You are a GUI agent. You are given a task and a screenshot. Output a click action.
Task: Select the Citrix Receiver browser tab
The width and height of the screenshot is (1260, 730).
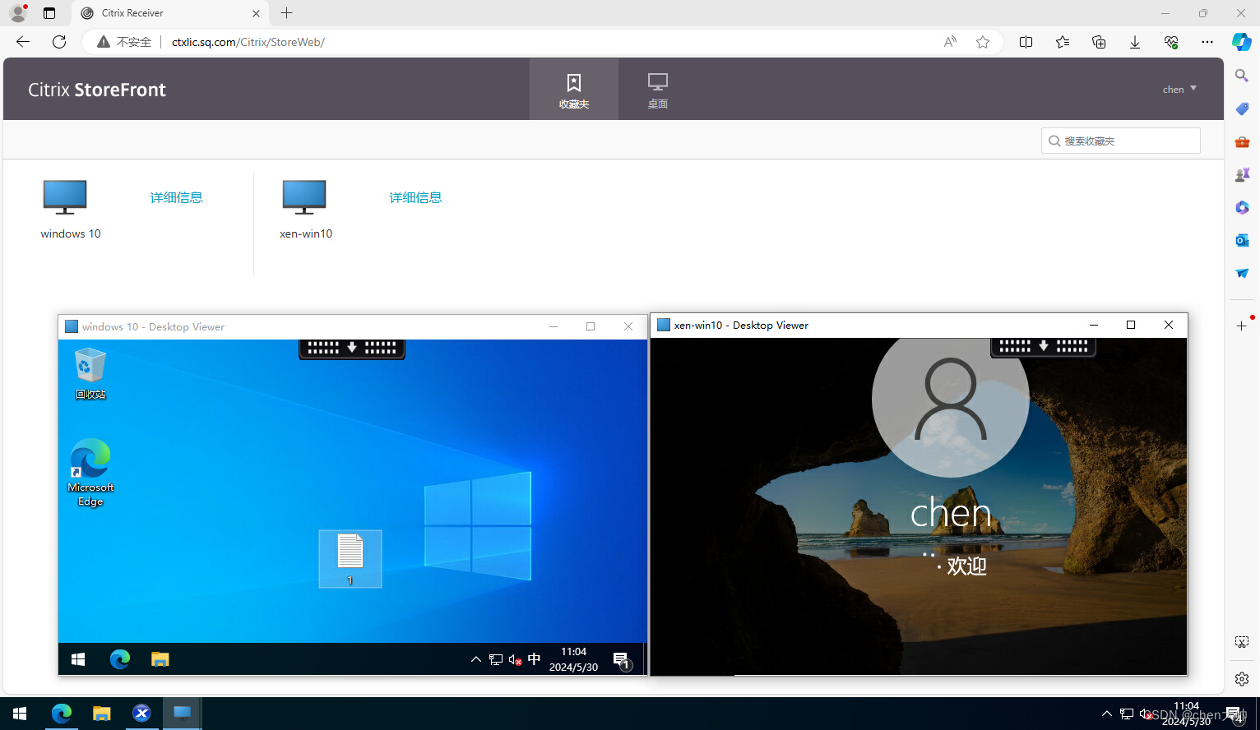click(170, 13)
